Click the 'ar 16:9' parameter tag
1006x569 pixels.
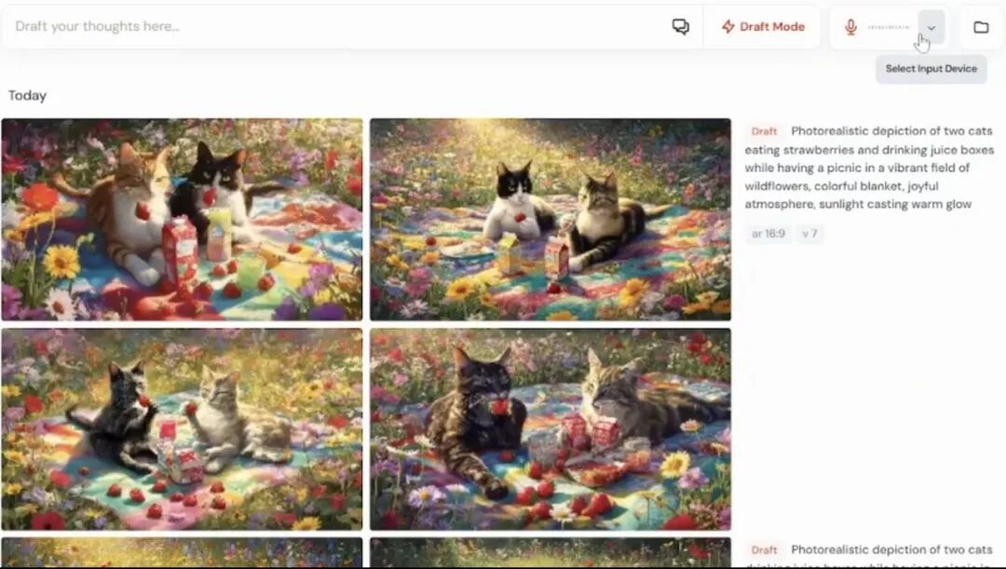coord(768,234)
